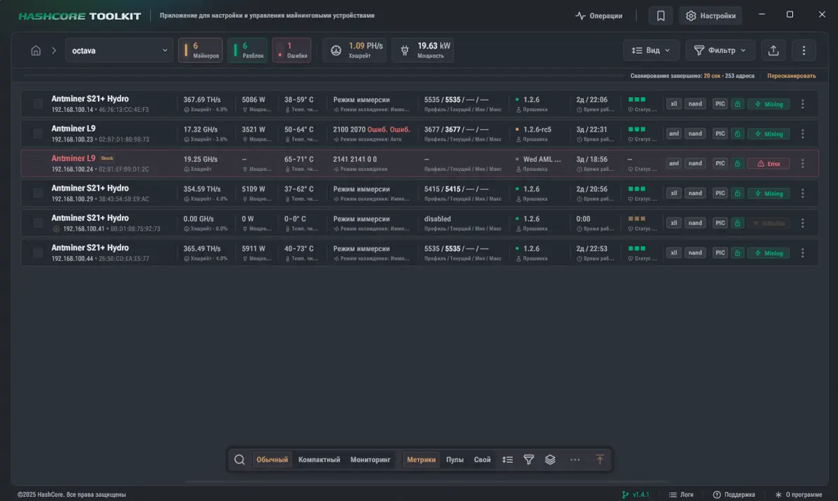Click lock icon on 192.168.100.14 row
The height and width of the screenshot is (501, 838).
(737, 104)
